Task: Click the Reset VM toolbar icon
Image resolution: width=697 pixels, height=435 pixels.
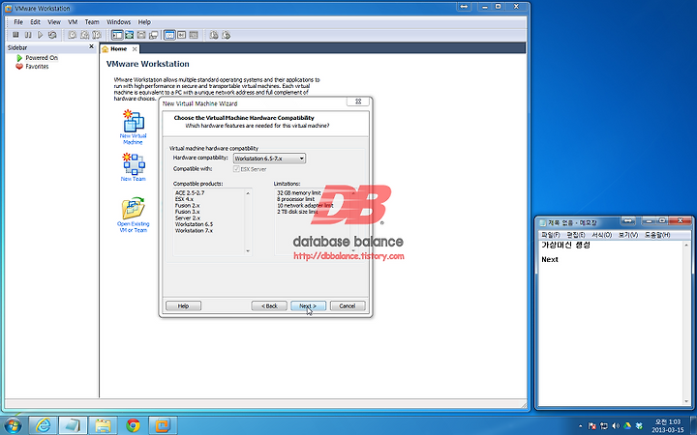Action: click(x=52, y=35)
